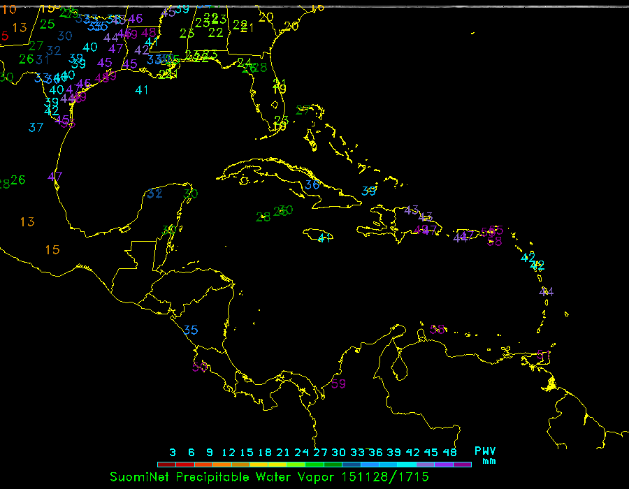This screenshot has width=629, height=489.
Task: Click the blue 36 reading on Cuba
Action: coord(312,185)
